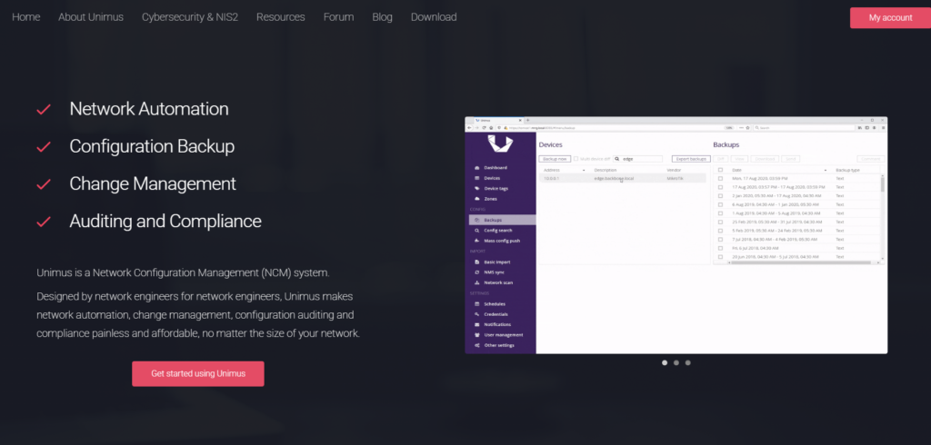Open the Blog navigation link
Image resolution: width=931 pixels, height=445 pixels.
383,17
